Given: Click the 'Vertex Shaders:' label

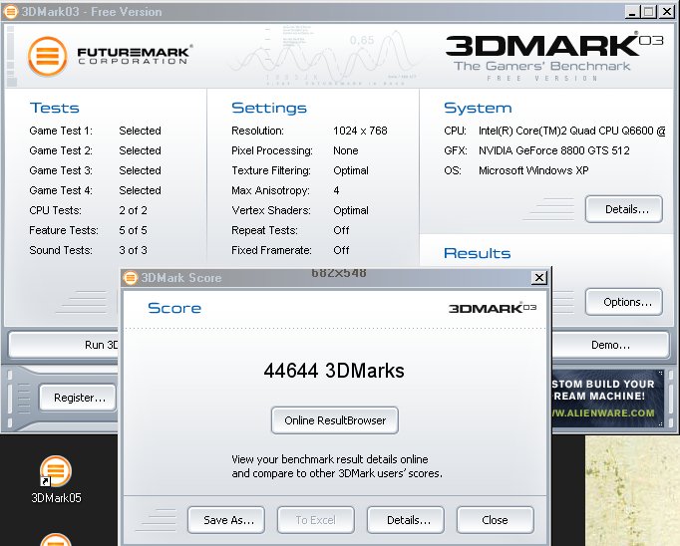Looking at the screenshot, I should (271, 210).
